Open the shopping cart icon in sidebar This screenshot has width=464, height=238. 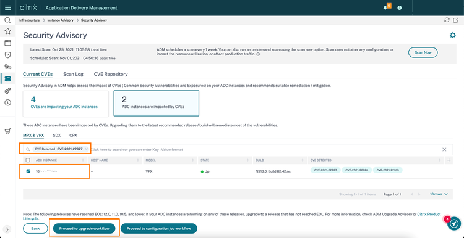(x=7, y=131)
